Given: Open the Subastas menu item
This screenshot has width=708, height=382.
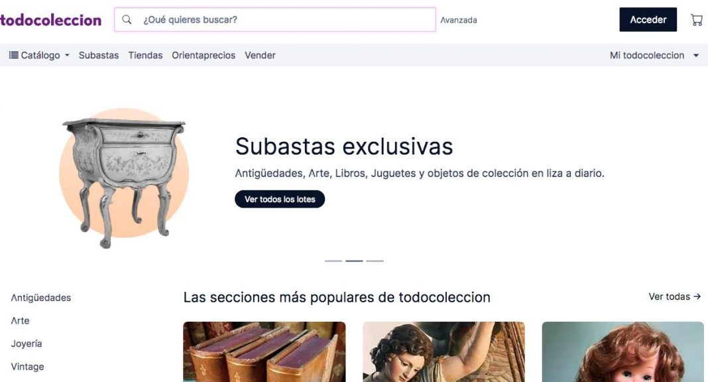Looking at the screenshot, I should click(98, 55).
